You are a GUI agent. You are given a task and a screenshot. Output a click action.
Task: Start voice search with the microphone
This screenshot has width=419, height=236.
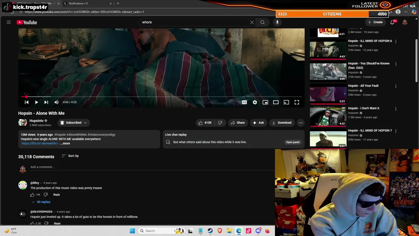[x=277, y=22]
